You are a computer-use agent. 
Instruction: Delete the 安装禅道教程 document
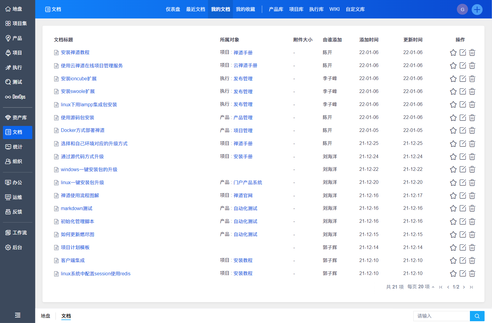[x=472, y=53]
